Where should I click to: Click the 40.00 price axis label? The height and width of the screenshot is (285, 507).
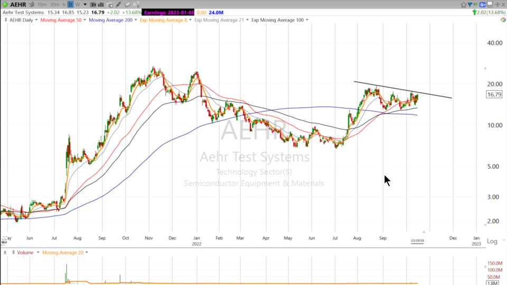coord(495,43)
